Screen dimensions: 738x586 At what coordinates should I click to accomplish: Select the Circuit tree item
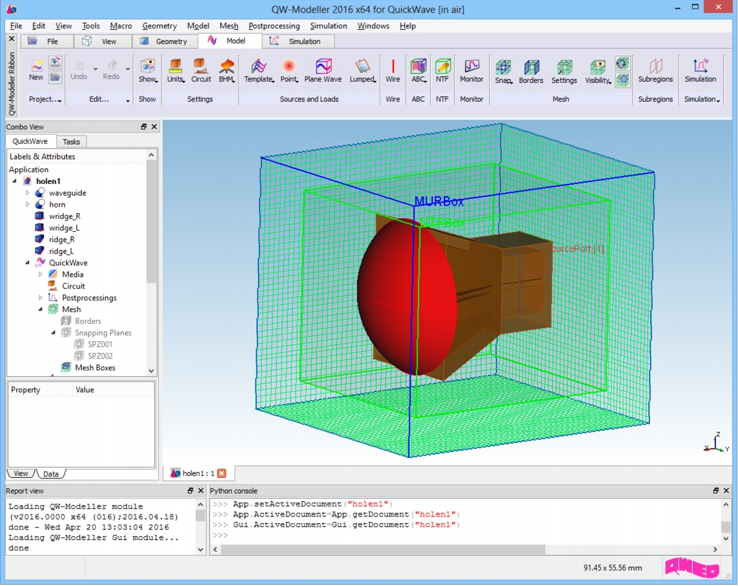[73, 286]
